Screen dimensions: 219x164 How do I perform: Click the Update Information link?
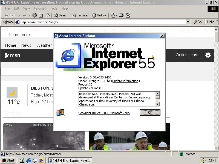tap(125, 81)
